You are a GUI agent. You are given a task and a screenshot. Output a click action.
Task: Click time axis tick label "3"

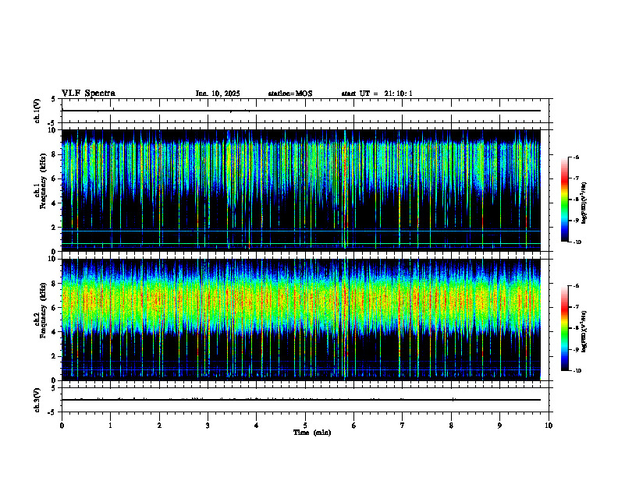click(x=208, y=426)
